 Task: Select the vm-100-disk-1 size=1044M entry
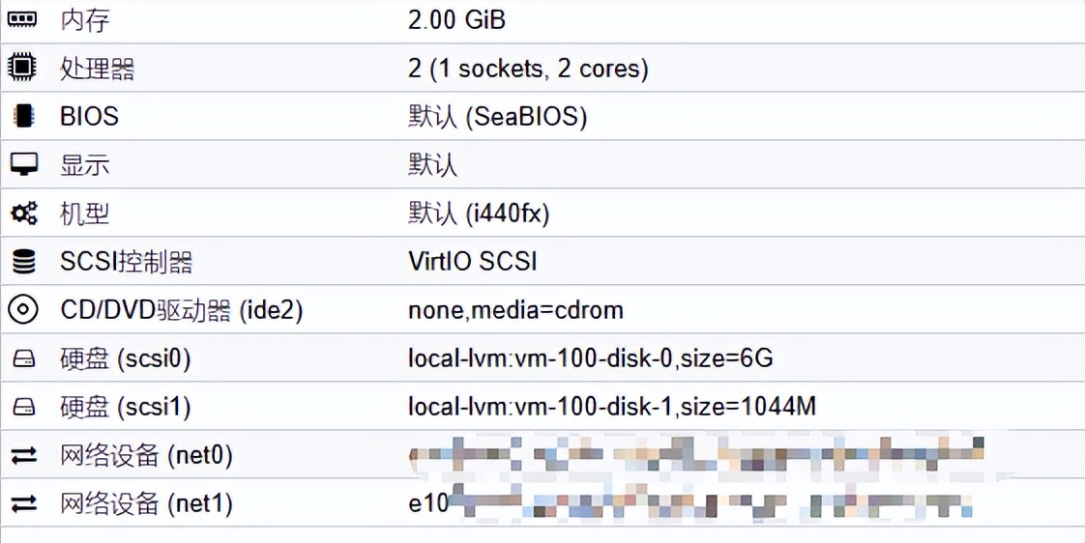(611, 407)
